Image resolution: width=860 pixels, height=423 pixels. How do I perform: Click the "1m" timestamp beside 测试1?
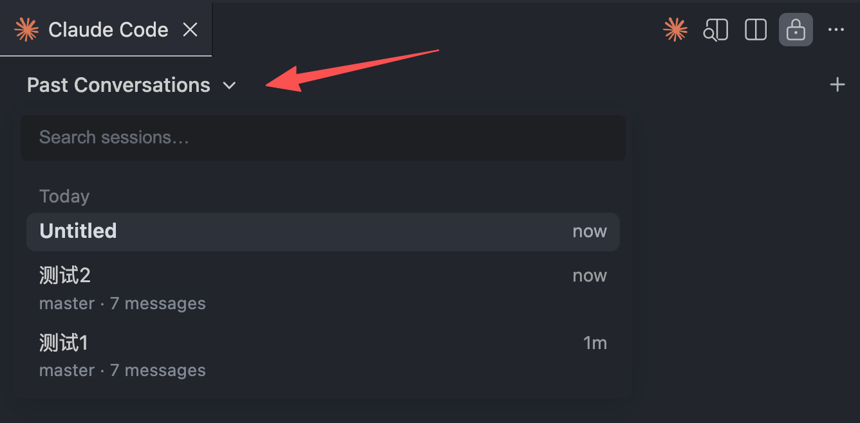pos(595,343)
